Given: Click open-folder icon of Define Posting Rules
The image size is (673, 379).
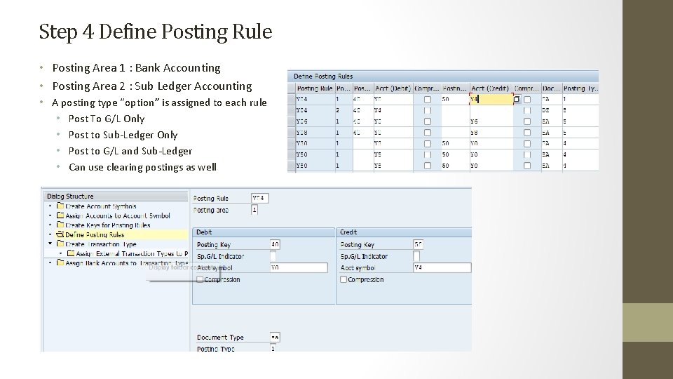Looking at the screenshot, I should pos(60,234).
